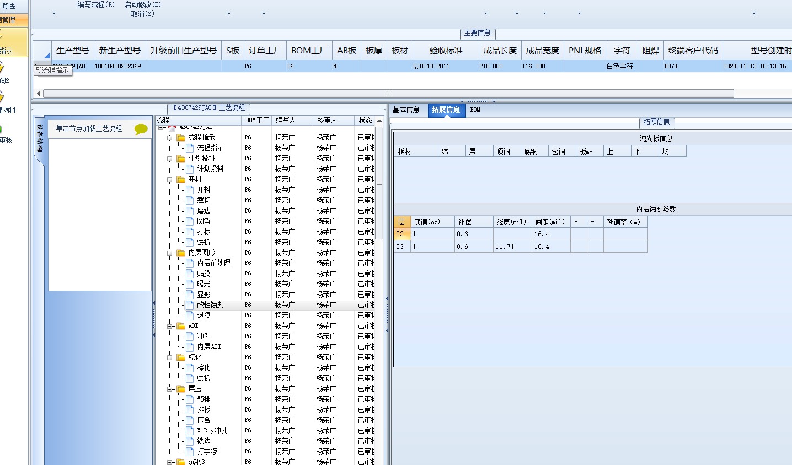Click the document icon beside 退膜

(x=190, y=316)
